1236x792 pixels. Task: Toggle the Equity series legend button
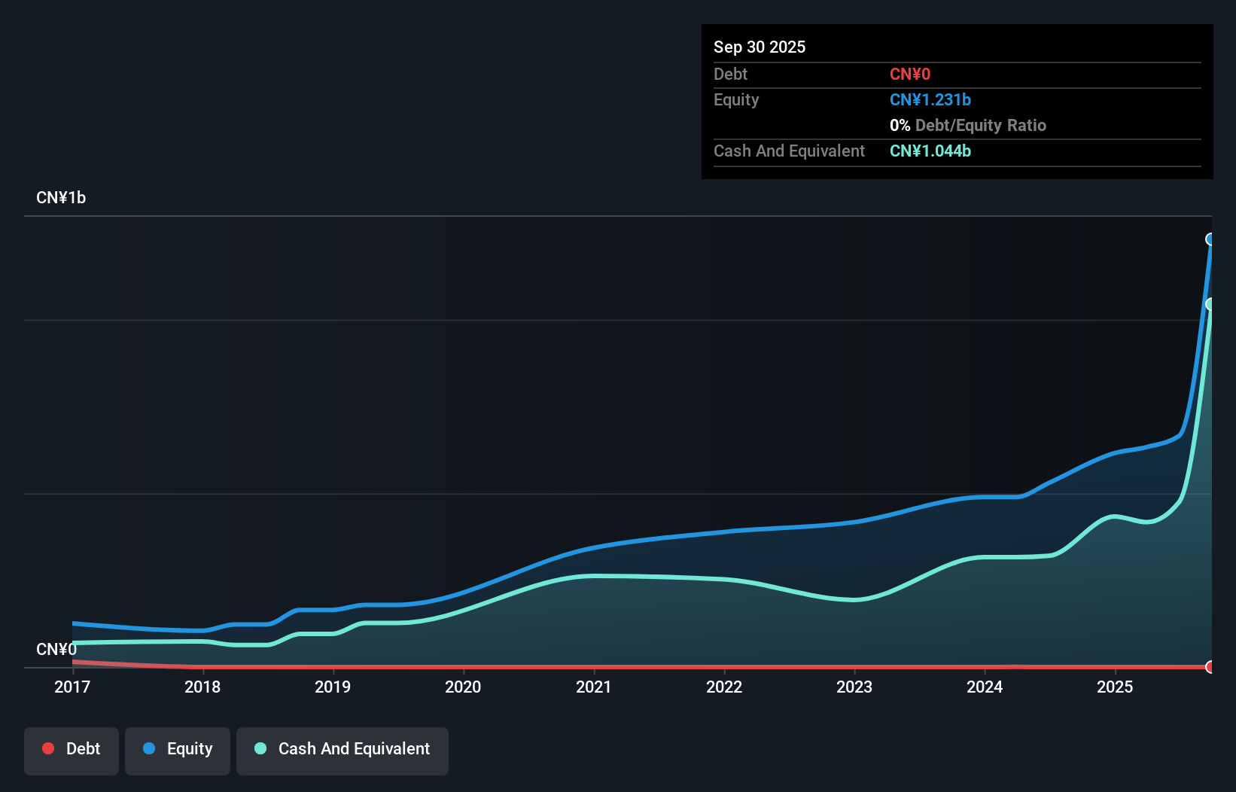tap(178, 750)
